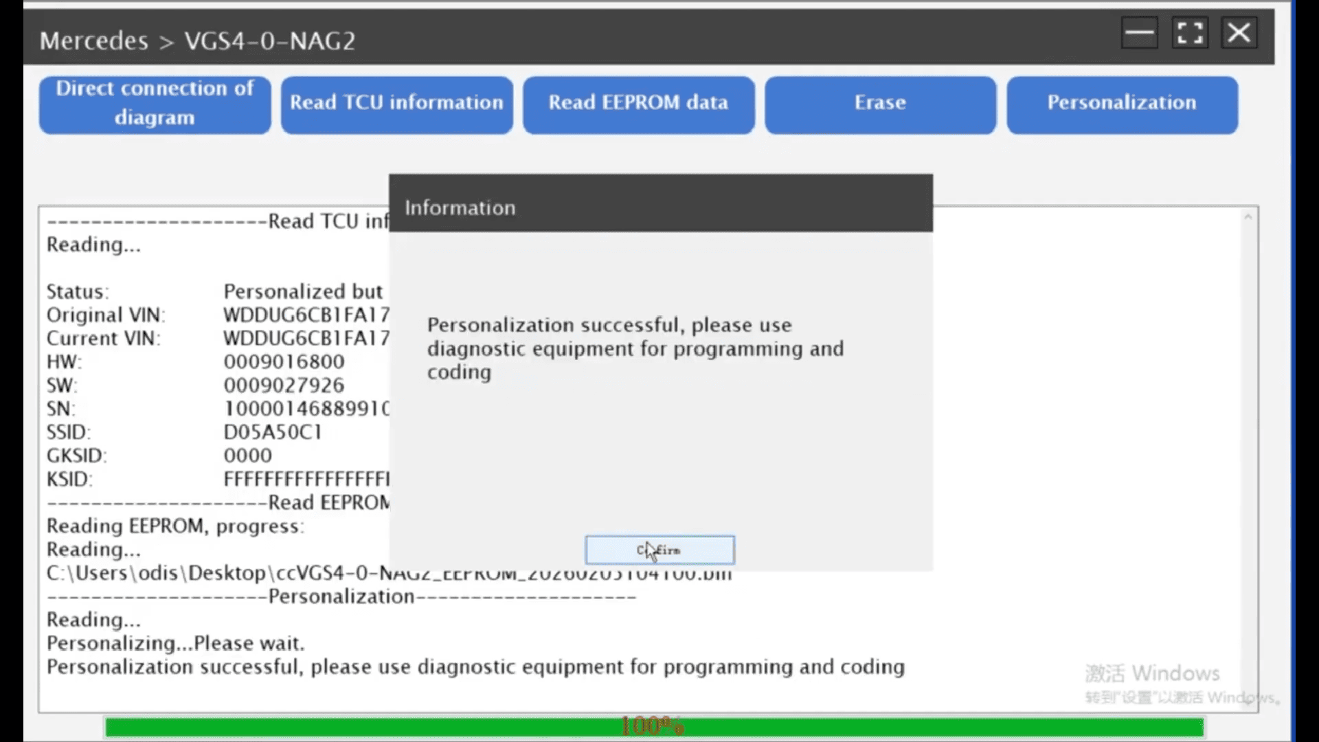Select the KSID row of FFFF values
This screenshot has height=742, width=1319.
[x=306, y=479]
